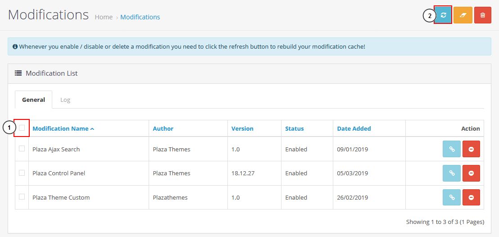
Task: Sort by Status column header
Action: pos(295,129)
